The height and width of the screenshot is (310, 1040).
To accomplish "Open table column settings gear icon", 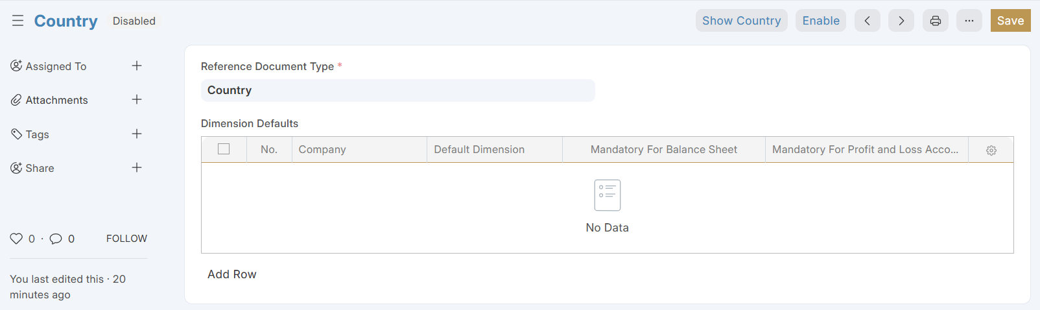I will [991, 150].
